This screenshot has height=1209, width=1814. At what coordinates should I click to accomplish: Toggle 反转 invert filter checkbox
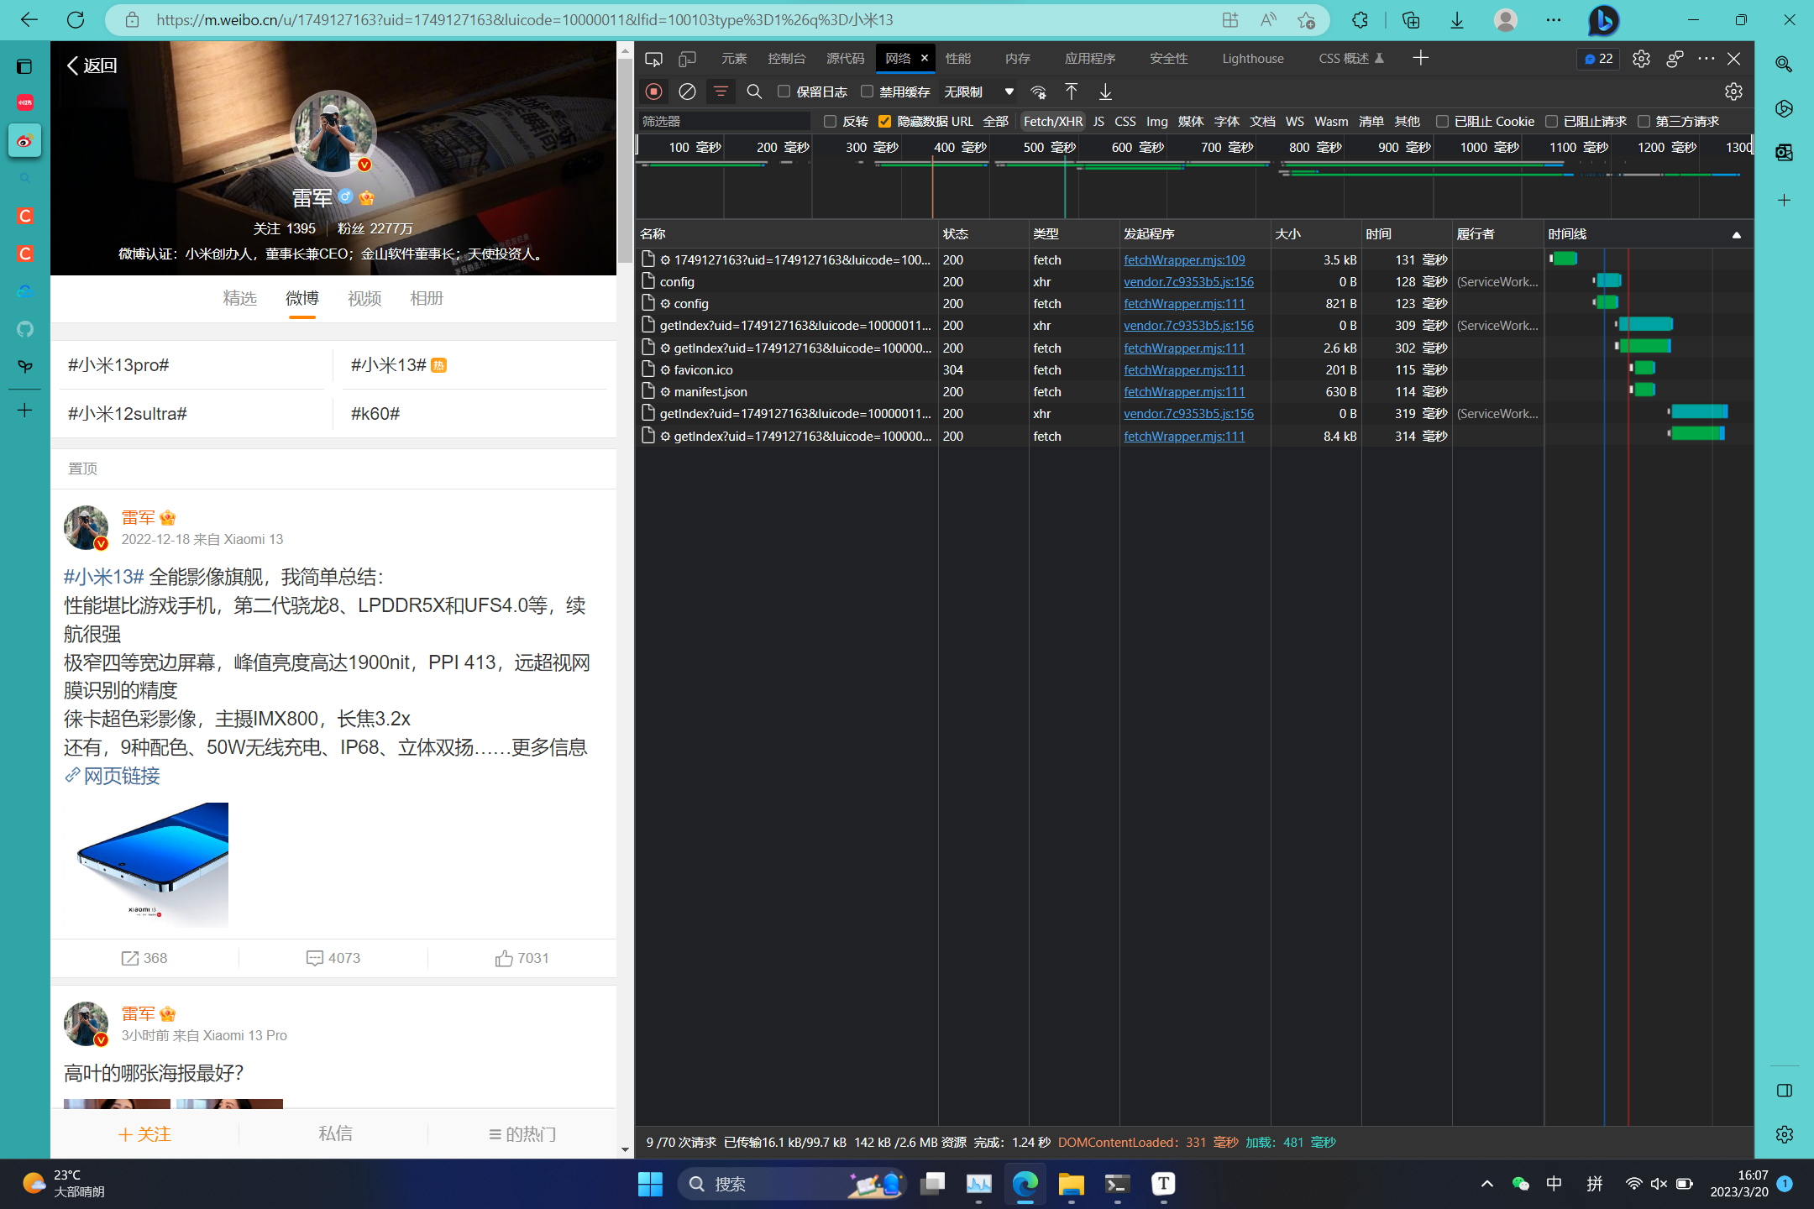coord(830,122)
